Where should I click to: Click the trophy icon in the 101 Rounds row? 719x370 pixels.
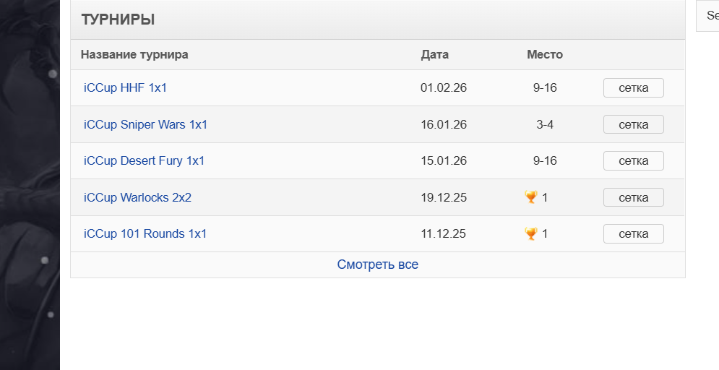click(x=531, y=233)
